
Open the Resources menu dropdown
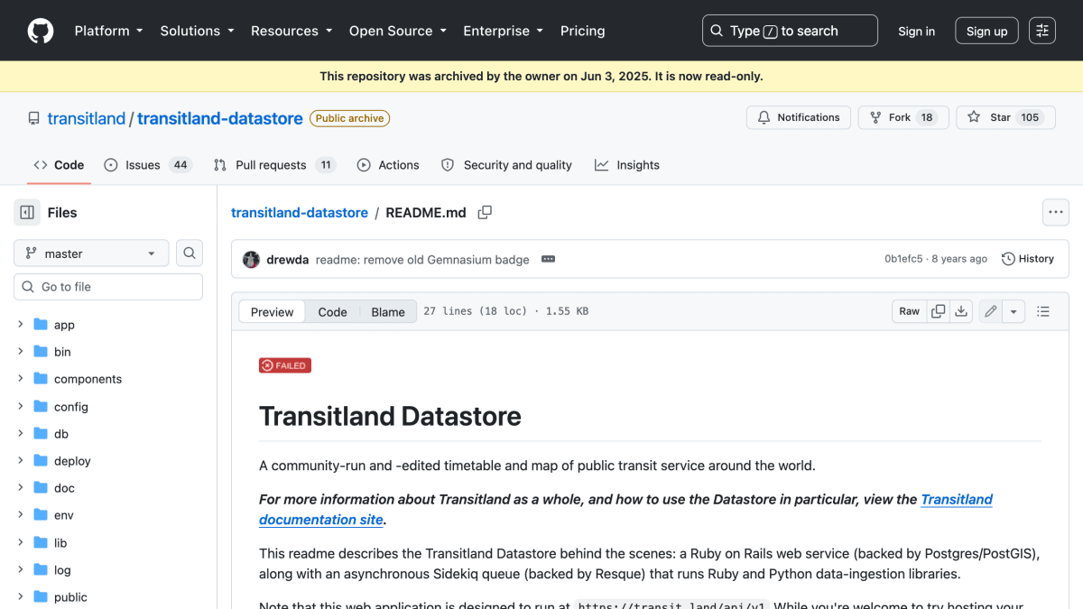[292, 31]
